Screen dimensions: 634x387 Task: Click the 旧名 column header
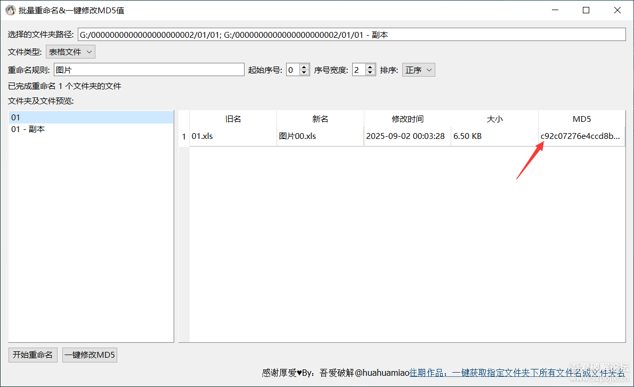pyautogui.click(x=233, y=119)
